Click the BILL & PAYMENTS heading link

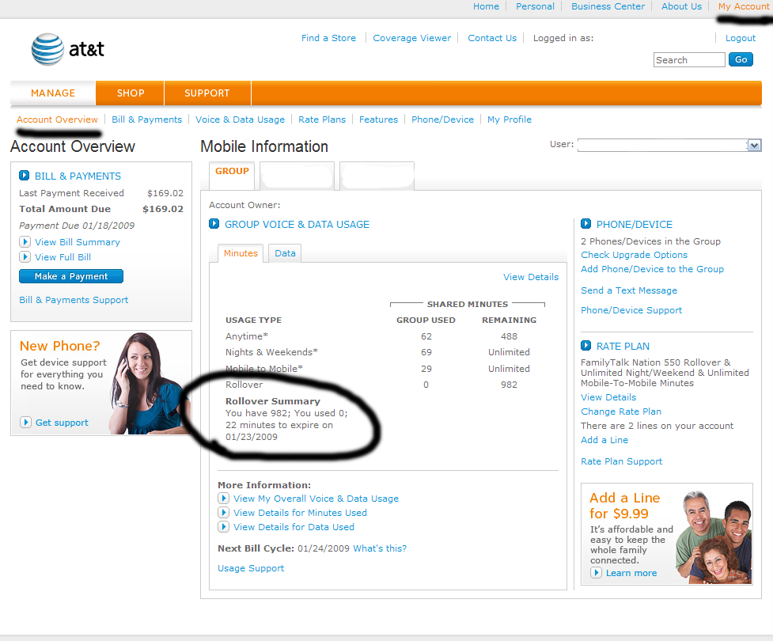tap(78, 176)
